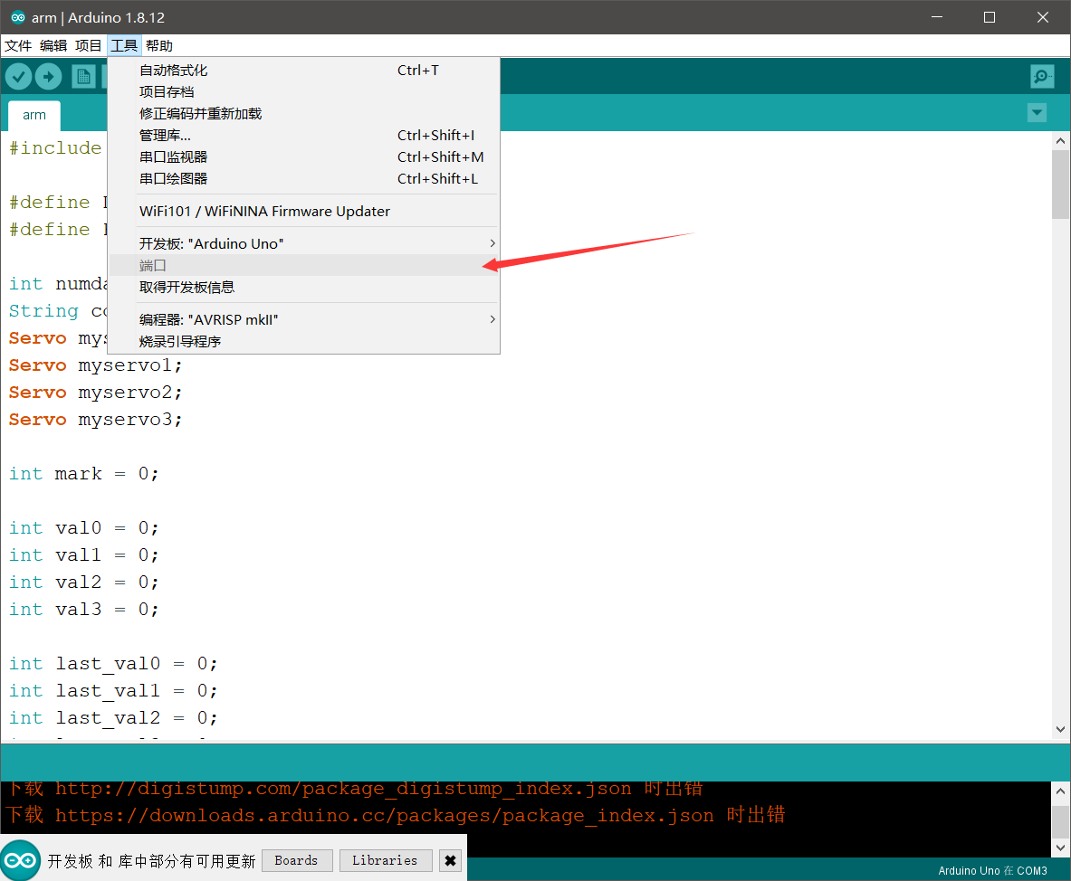This screenshot has height=881, width=1071.
Task: Click the line "int last_val2 = 0;"
Action: [x=112, y=718]
